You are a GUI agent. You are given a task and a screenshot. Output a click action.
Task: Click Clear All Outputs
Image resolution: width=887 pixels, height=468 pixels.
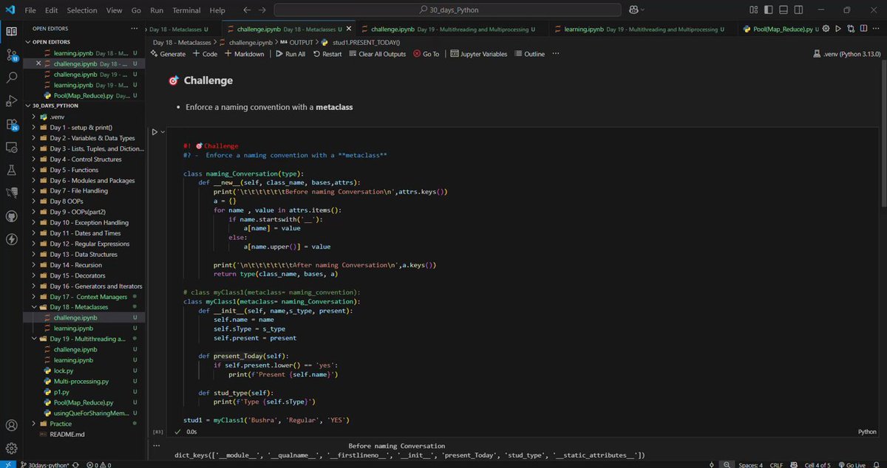[x=377, y=54]
